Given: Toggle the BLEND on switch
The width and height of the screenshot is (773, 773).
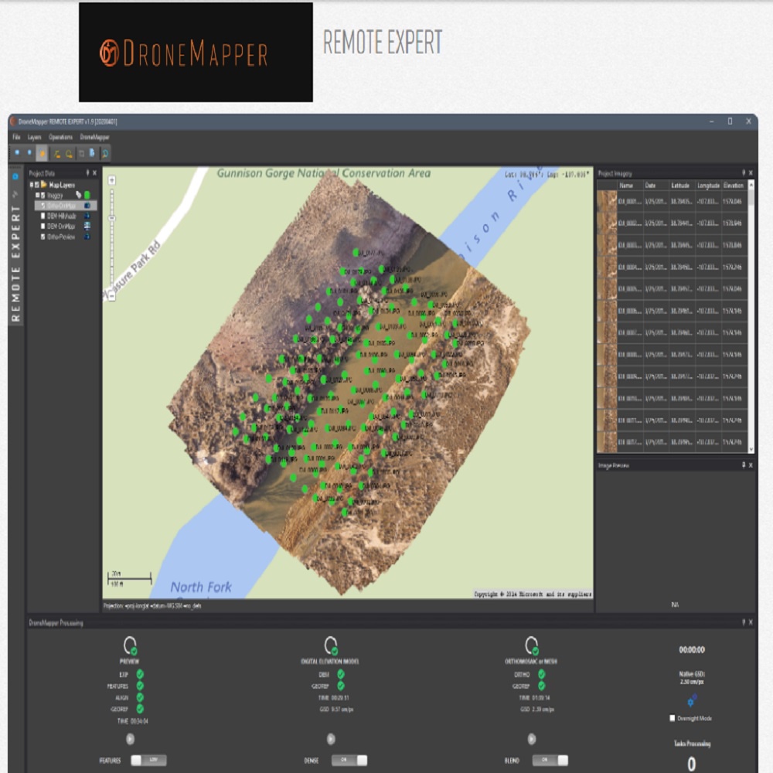Looking at the screenshot, I should point(550,760).
